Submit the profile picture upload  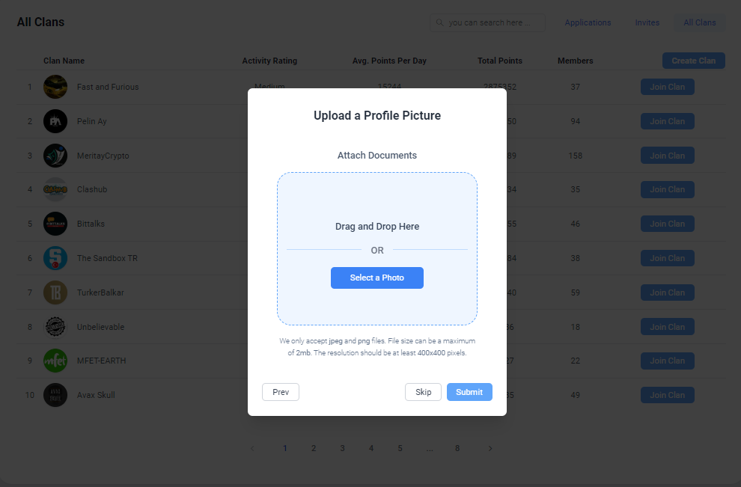point(469,392)
